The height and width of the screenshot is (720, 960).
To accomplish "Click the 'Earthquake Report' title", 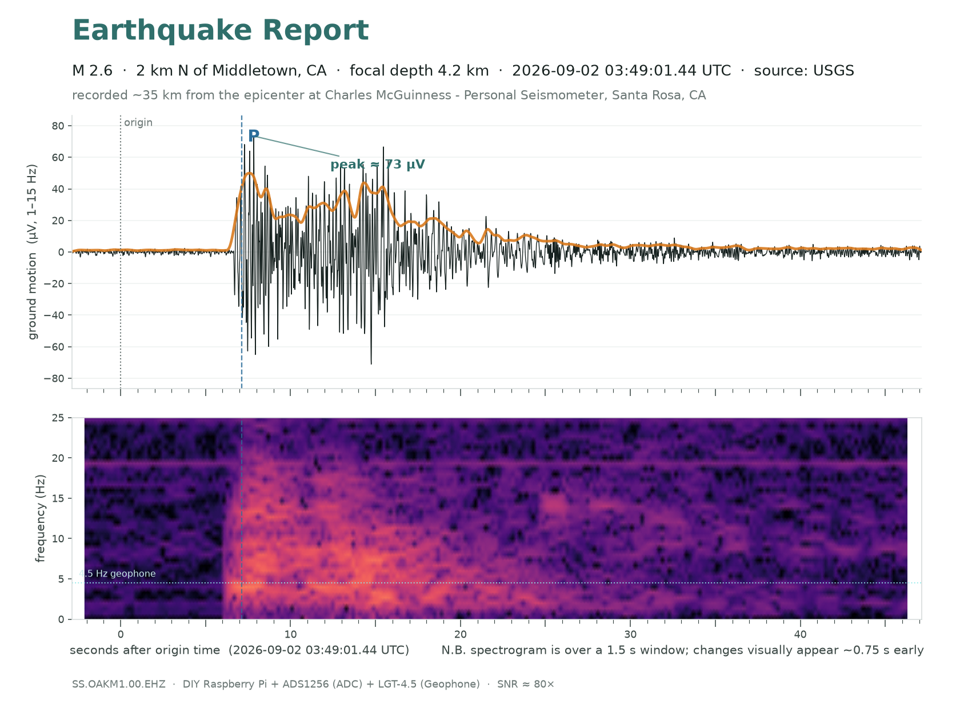I will (x=221, y=31).
